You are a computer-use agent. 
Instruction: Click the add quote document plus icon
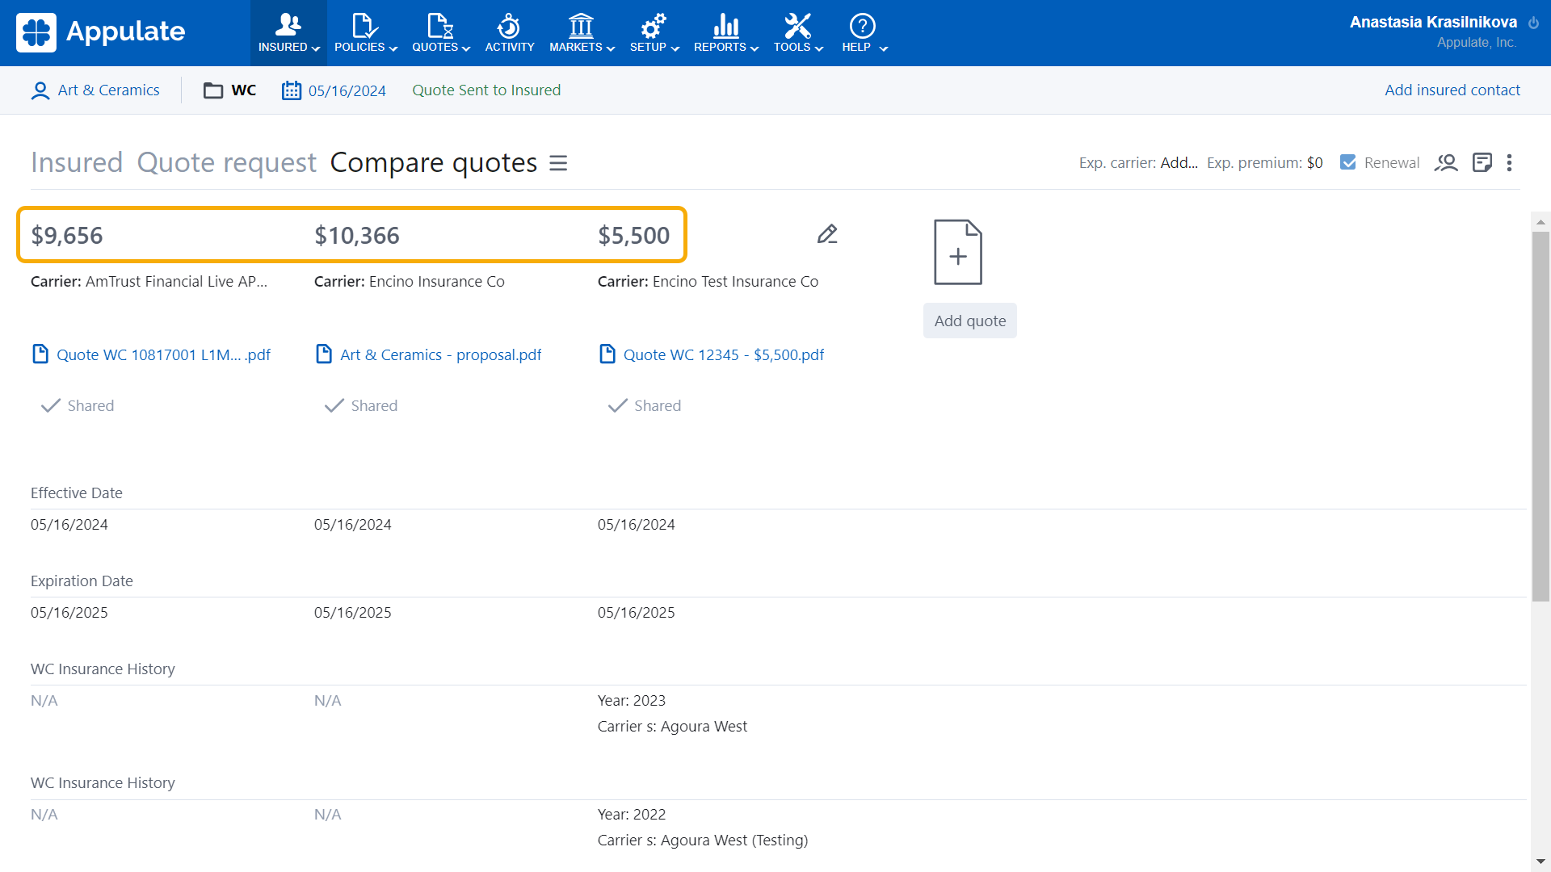pyautogui.click(x=957, y=252)
